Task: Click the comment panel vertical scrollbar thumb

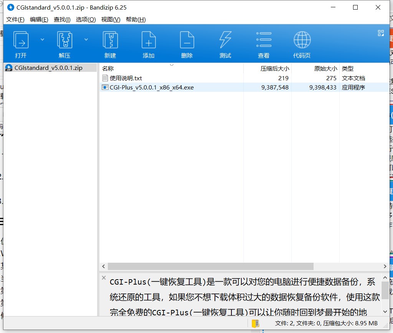Action: [x=385, y=290]
